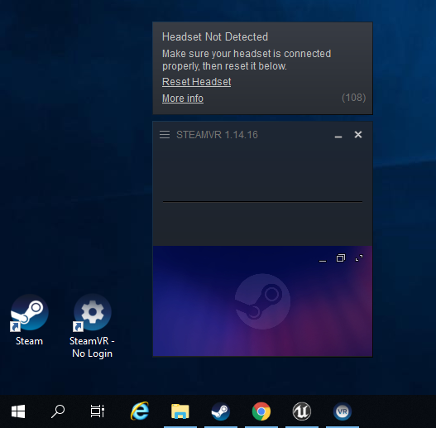
Task: Switch to Unreal Engine in the taskbar
Action: click(302, 411)
